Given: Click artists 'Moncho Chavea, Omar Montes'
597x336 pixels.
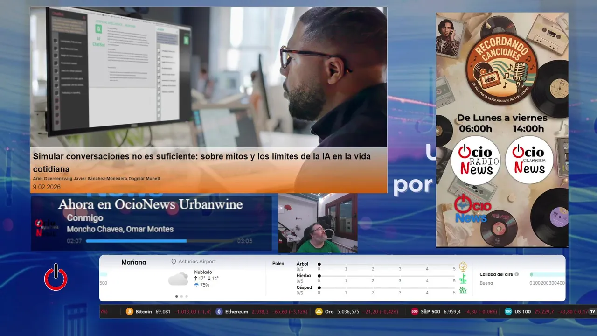Looking at the screenshot, I should (x=120, y=229).
